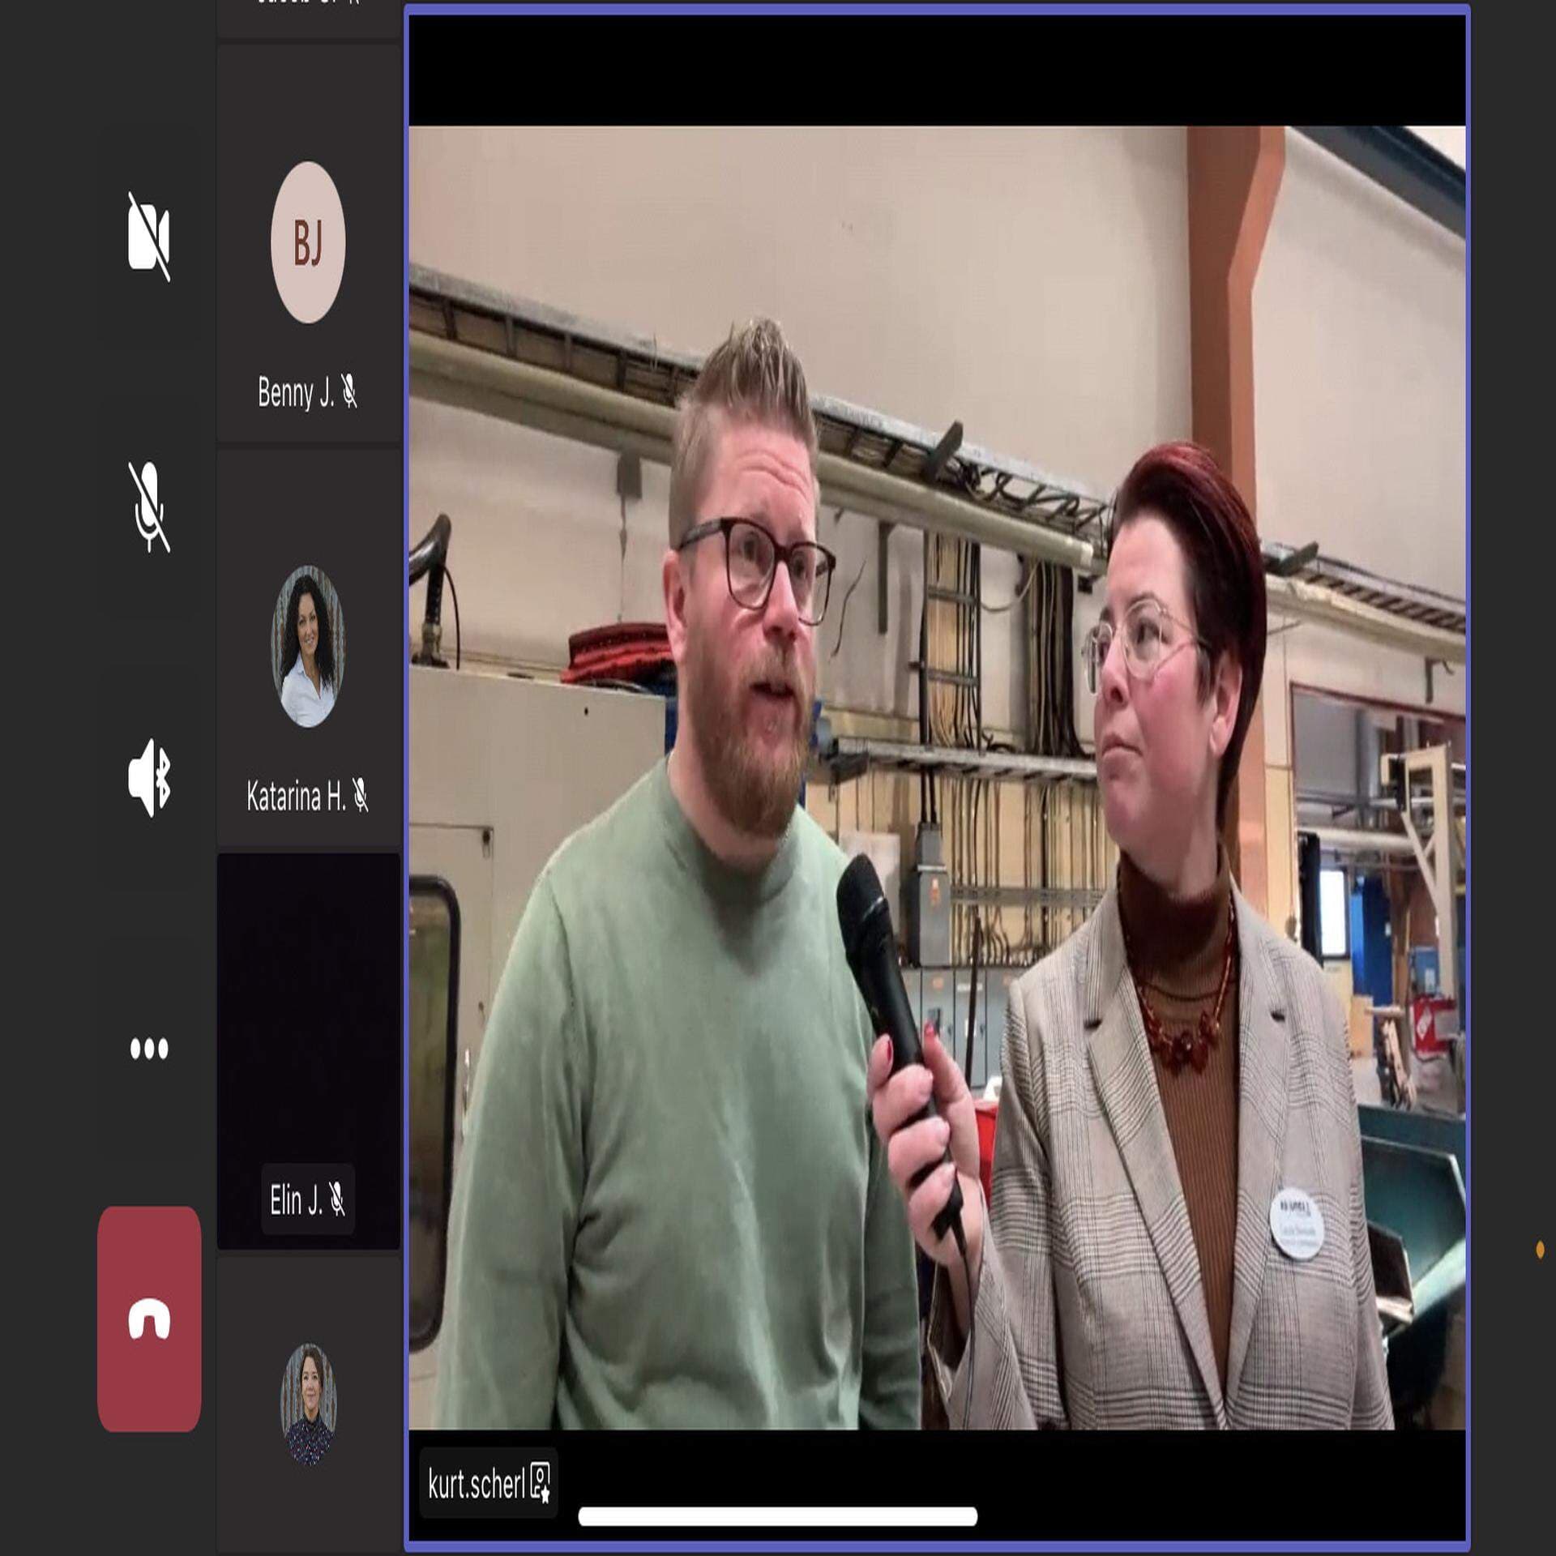The height and width of the screenshot is (1556, 1556).
Task: Tap muted mic icon beside Benny J.
Action: (349, 391)
